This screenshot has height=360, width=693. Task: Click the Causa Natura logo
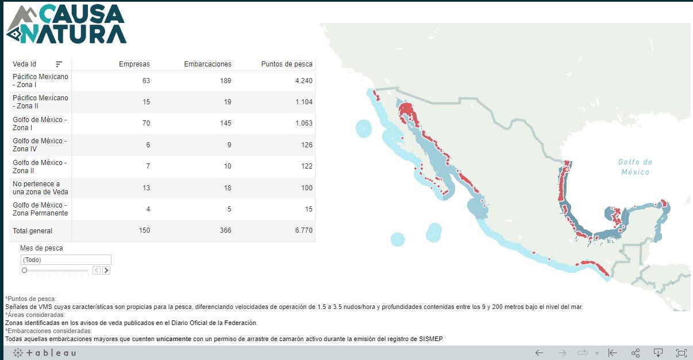point(66,24)
